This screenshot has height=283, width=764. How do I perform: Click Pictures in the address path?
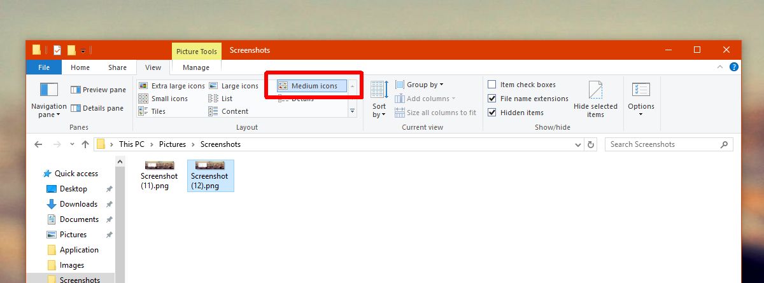(173, 144)
